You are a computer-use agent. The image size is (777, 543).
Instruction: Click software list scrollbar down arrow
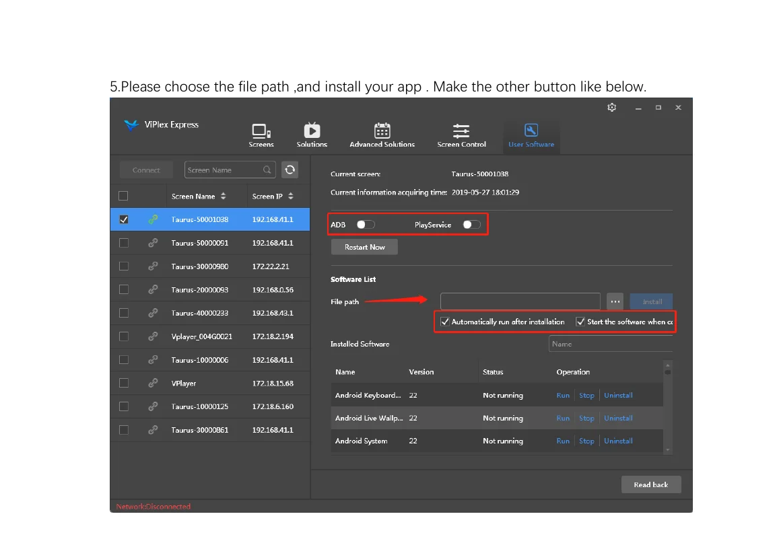click(667, 450)
